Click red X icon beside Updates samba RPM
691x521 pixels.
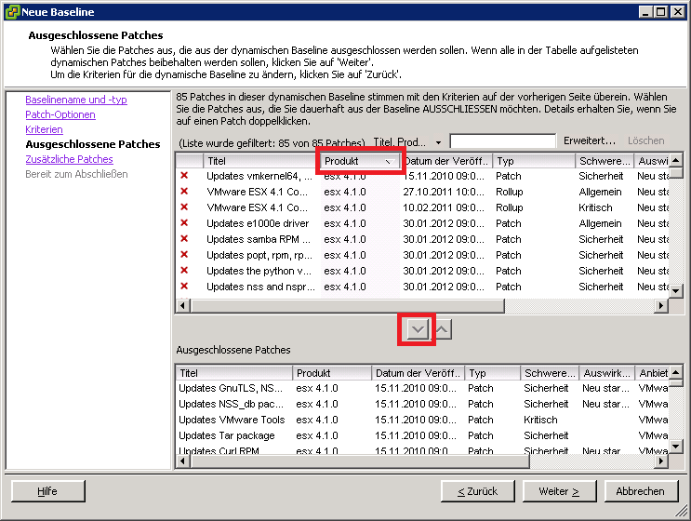184,239
